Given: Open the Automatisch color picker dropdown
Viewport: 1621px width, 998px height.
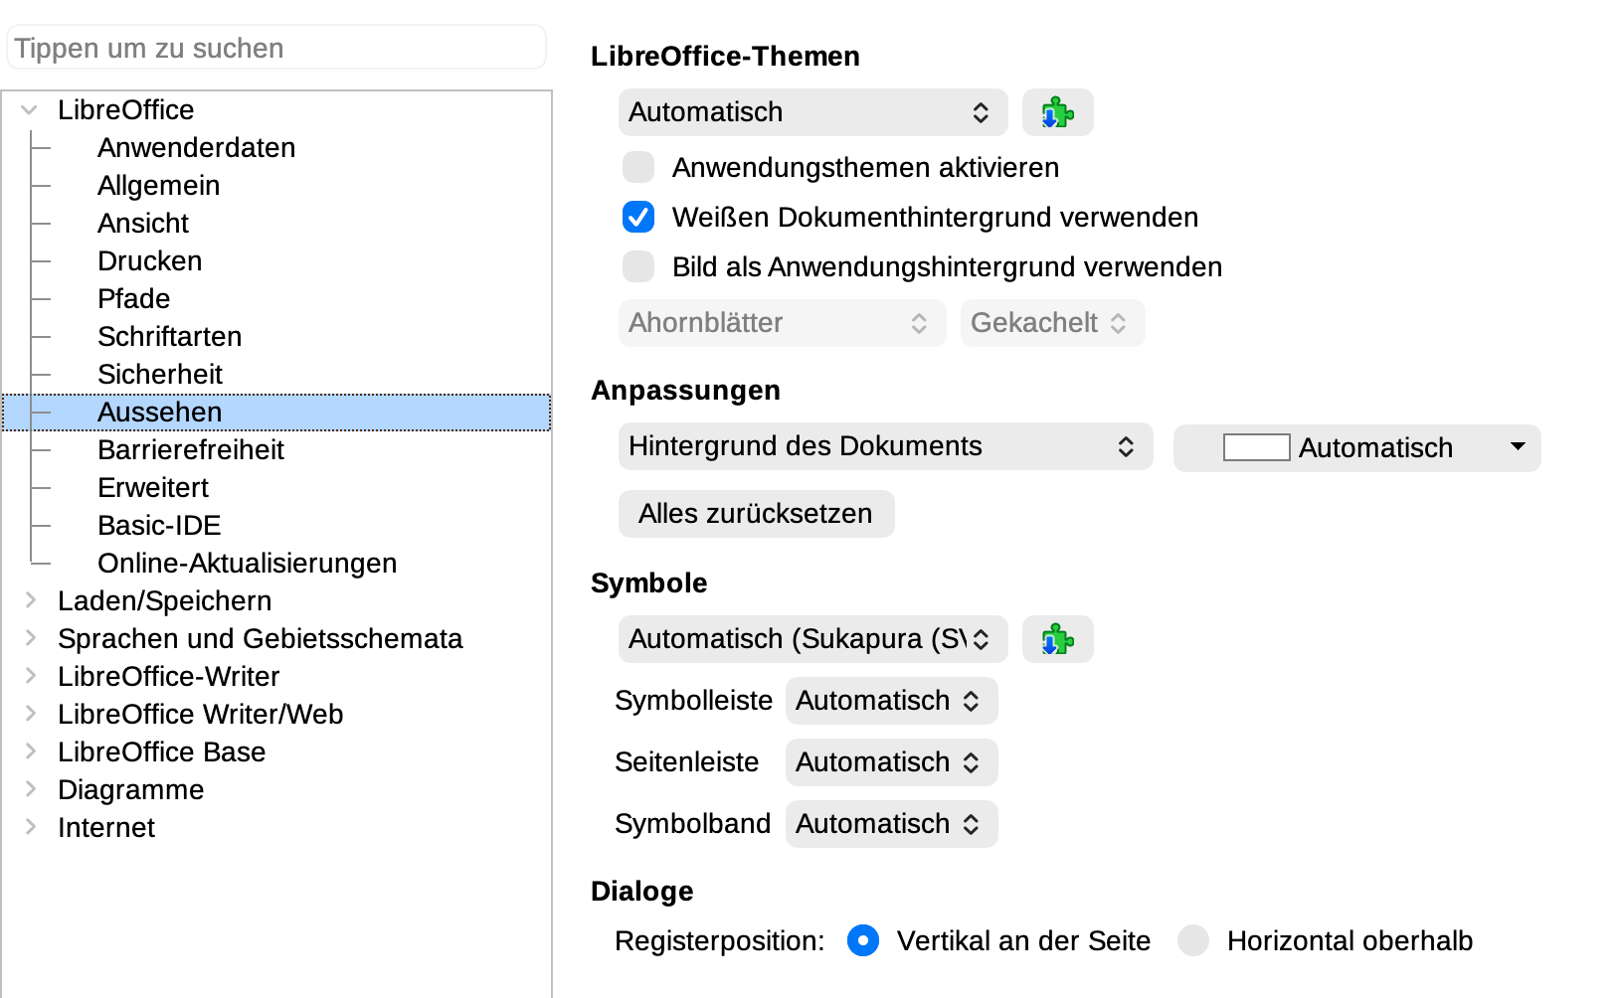Looking at the screenshot, I should click(1356, 448).
